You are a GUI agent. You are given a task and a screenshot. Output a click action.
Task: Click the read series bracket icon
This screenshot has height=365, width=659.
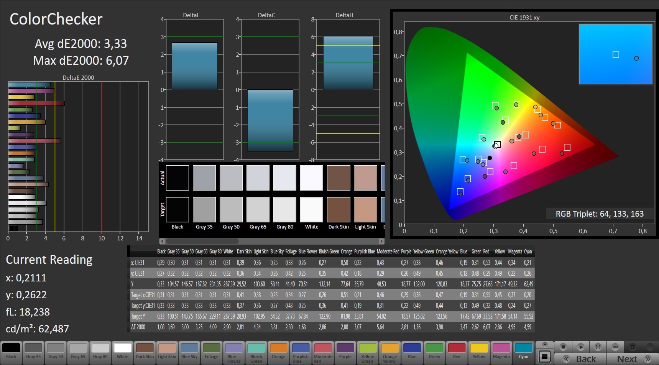[598, 347]
